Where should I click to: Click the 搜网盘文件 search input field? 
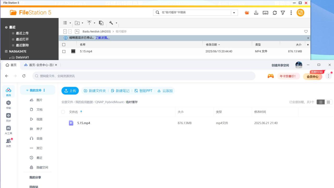144,76
